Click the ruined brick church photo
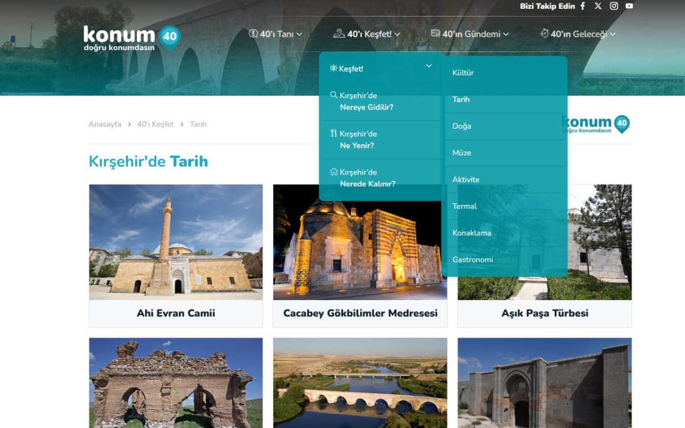The width and height of the screenshot is (685, 428). [x=176, y=383]
